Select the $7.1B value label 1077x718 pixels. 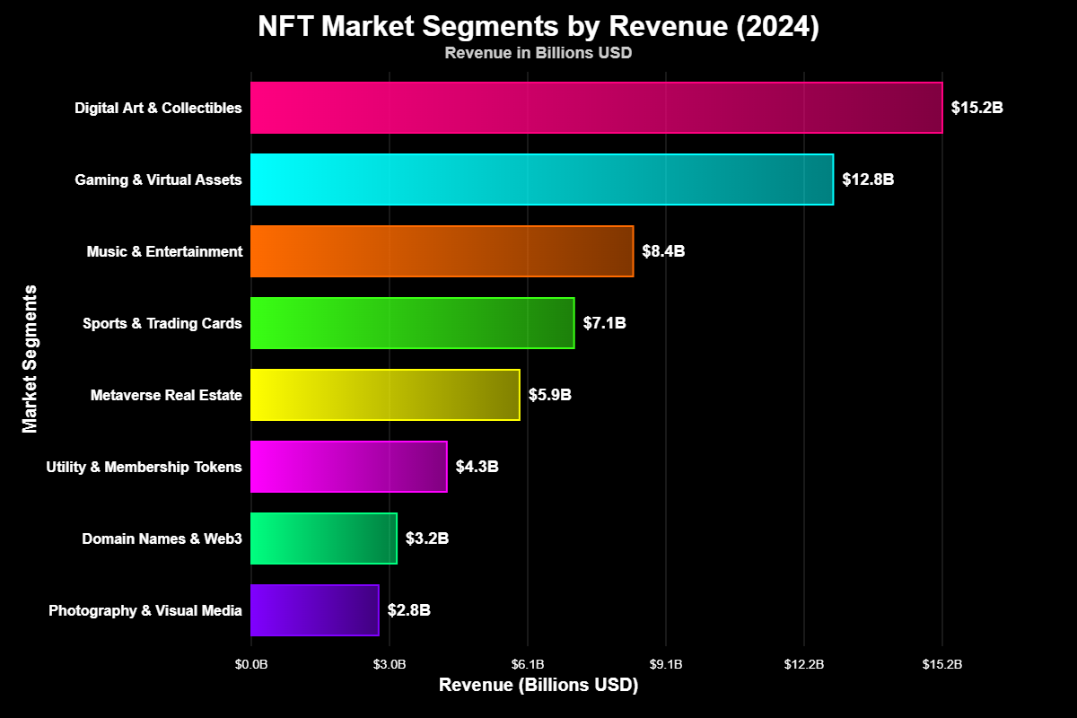pyautogui.click(x=603, y=323)
